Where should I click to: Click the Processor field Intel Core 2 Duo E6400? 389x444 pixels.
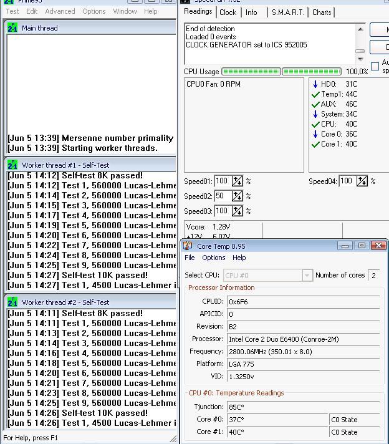pyautogui.click(x=303, y=339)
